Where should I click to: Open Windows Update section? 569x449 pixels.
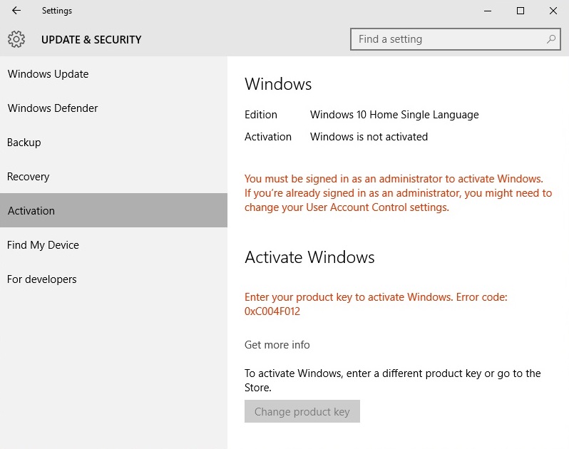click(113, 74)
